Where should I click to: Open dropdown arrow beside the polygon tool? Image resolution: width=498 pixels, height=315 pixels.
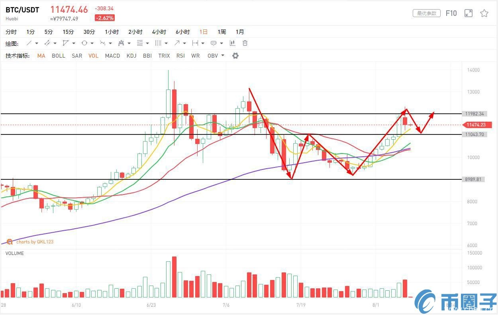click(x=74, y=43)
